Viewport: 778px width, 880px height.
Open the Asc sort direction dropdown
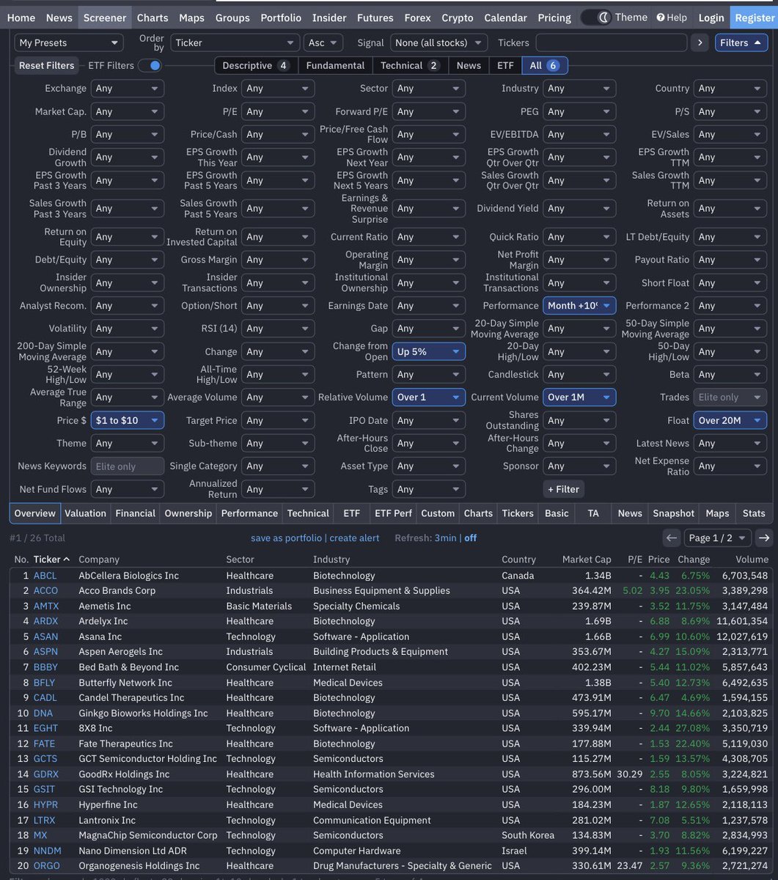323,43
